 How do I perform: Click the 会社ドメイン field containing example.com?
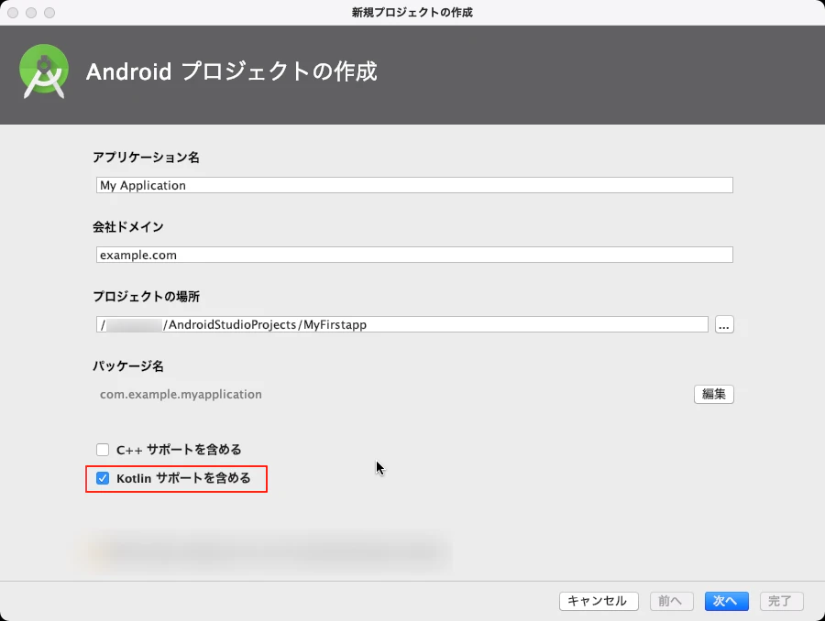click(x=414, y=255)
